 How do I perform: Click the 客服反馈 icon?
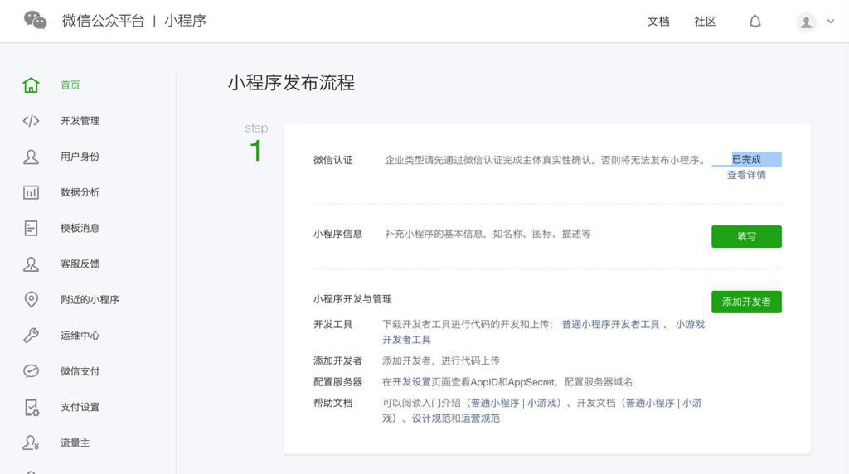[x=31, y=264]
